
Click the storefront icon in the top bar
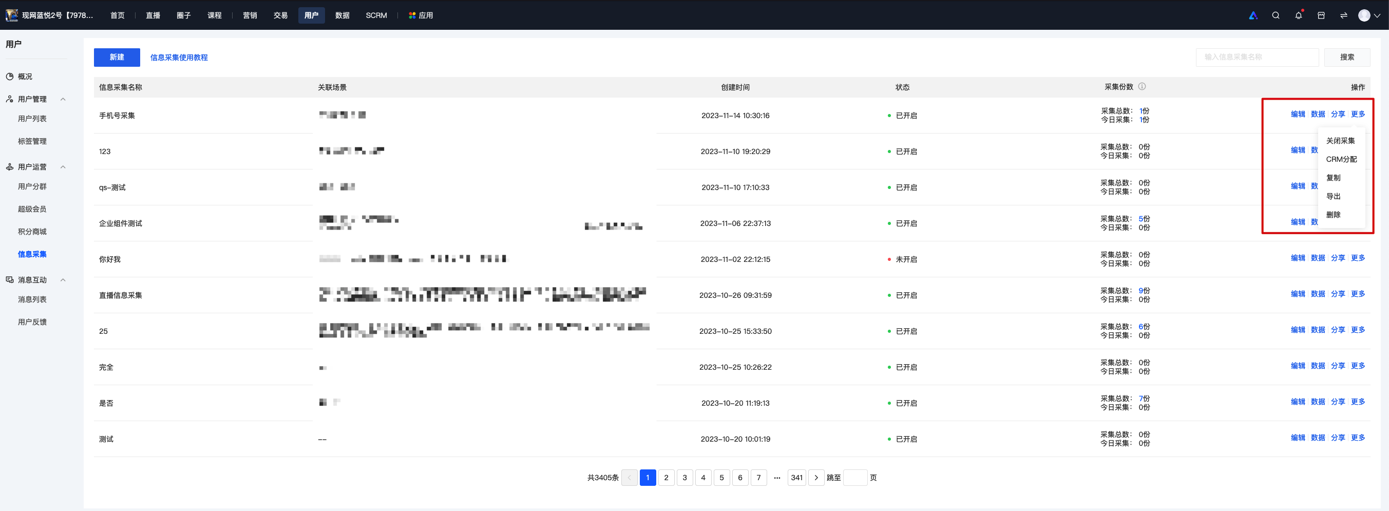pos(1321,15)
